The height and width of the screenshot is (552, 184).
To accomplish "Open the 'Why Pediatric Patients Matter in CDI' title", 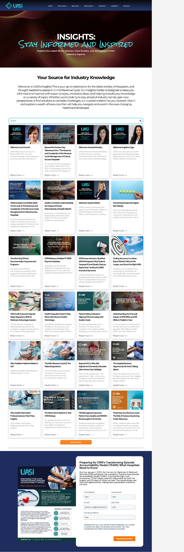I will (x=24, y=365).
